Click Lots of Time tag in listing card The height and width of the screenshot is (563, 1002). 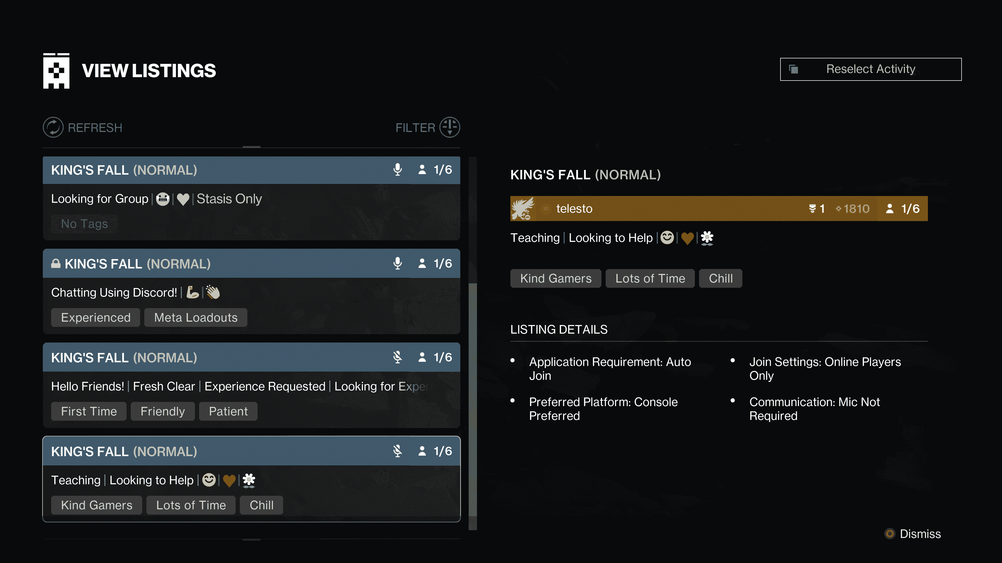pos(191,505)
